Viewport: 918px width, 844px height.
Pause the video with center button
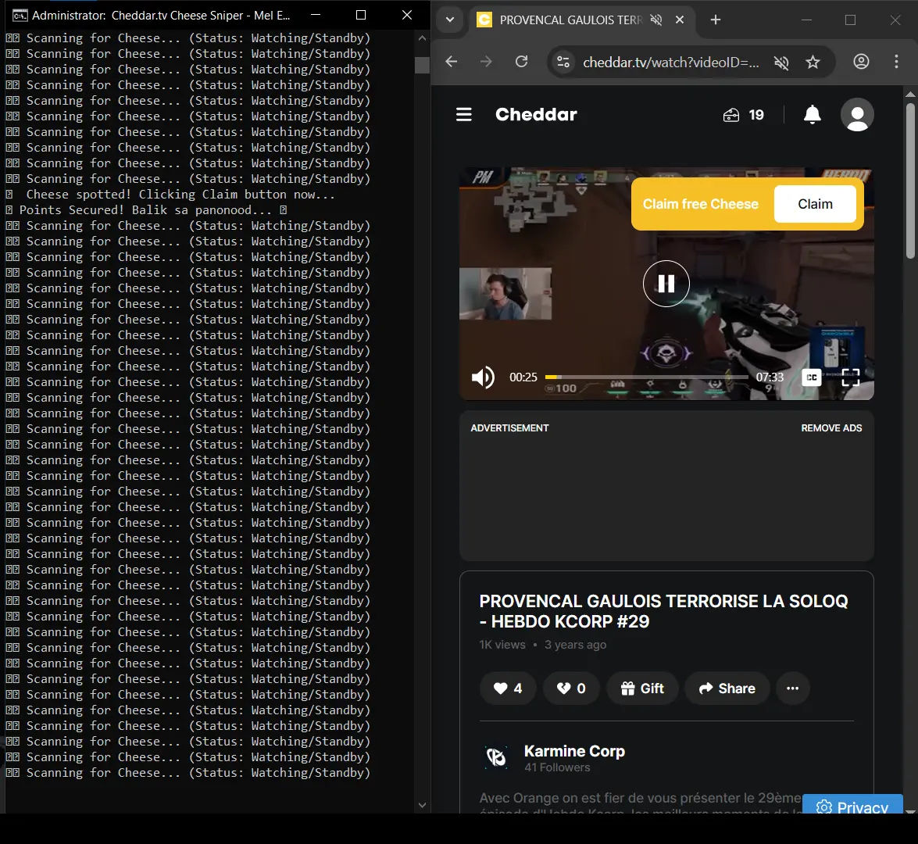pyautogui.click(x=666, y=284)
